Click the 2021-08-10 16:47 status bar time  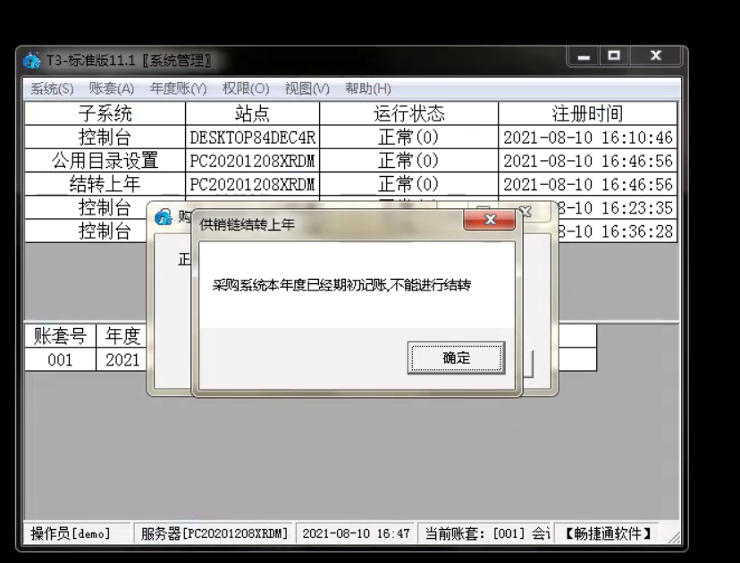pyautogui.click(x=356, y=534)
